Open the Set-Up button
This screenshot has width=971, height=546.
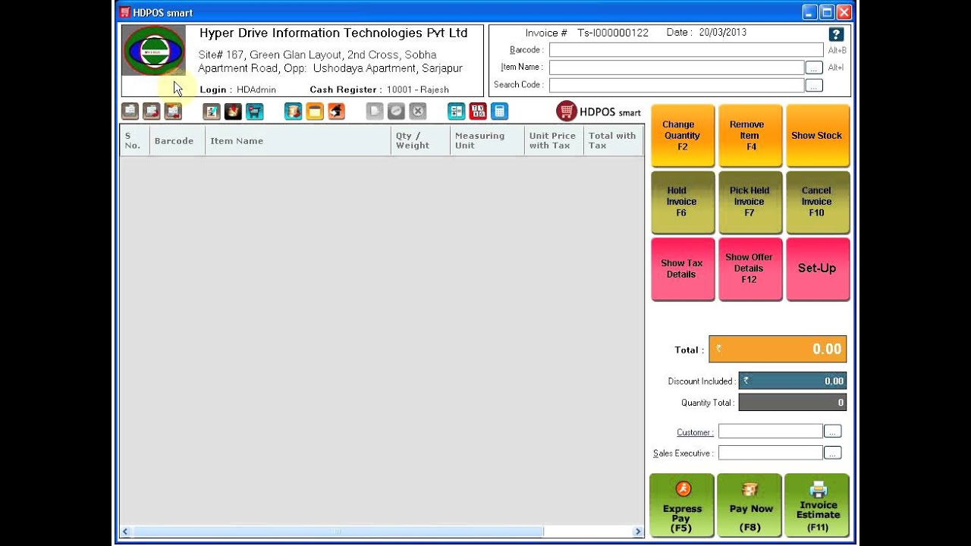817,268
